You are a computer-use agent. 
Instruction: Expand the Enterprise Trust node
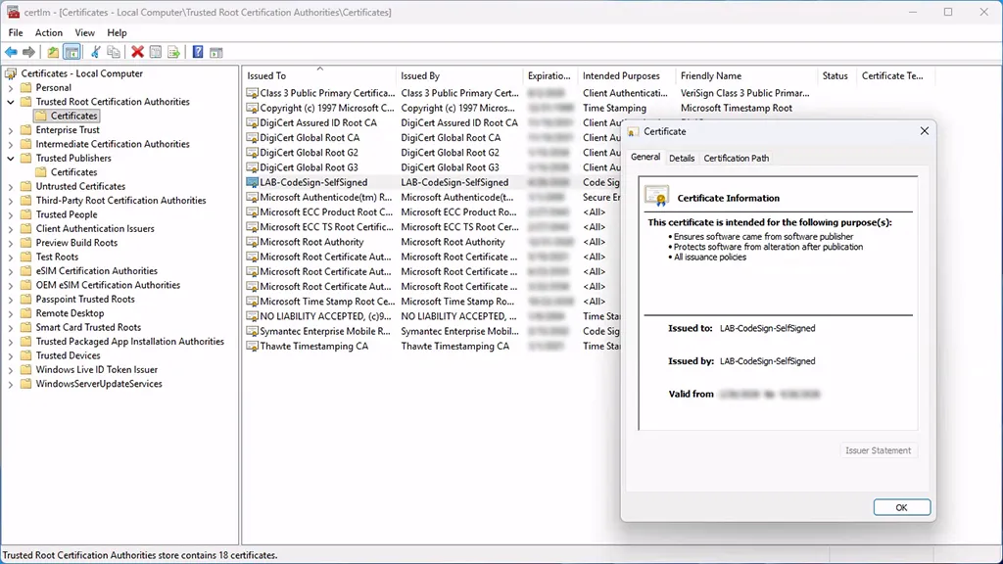10,130
